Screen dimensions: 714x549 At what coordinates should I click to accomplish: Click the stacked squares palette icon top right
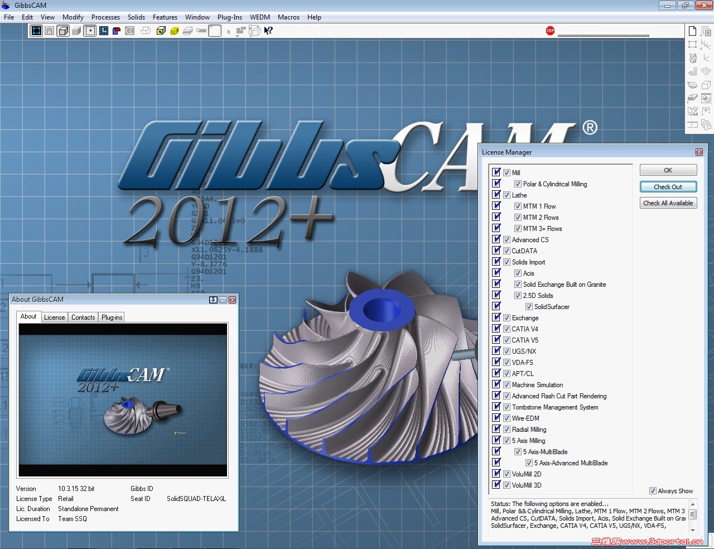point(706,31)
